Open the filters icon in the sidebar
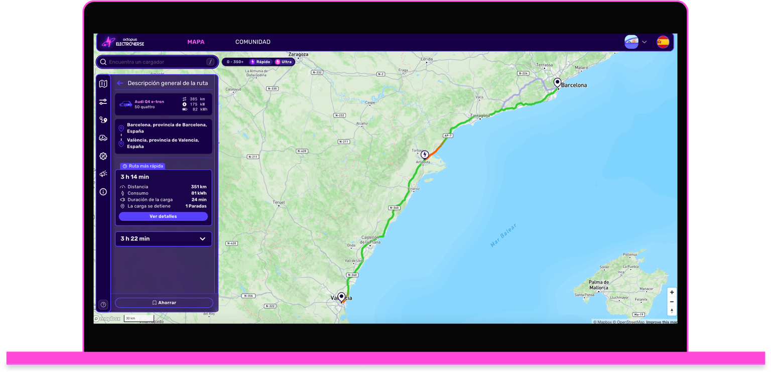 [x=103, y=101]
